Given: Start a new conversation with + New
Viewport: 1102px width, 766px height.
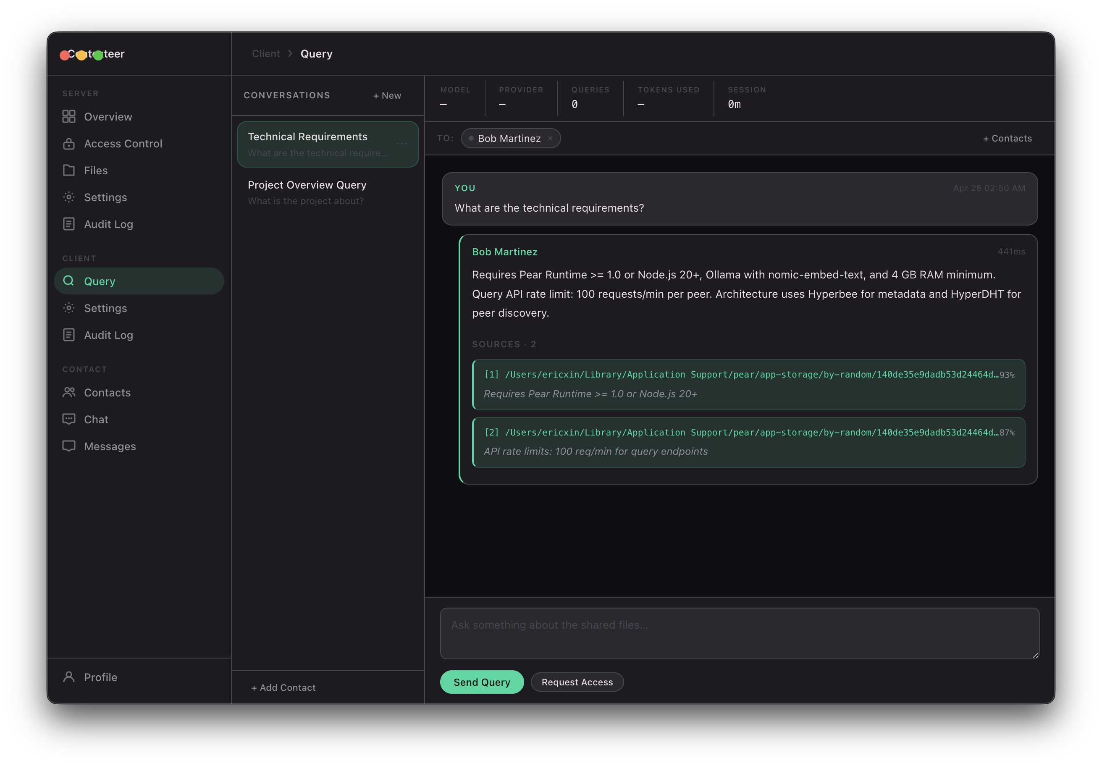Looking at the screenshot, I should tap(387, 95).
